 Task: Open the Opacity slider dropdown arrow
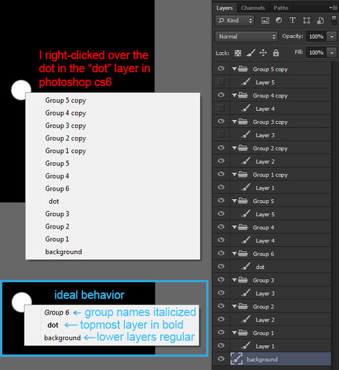(331, 37)
